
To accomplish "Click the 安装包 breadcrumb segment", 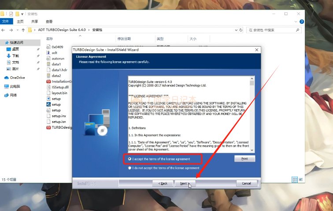I will 97,30.
